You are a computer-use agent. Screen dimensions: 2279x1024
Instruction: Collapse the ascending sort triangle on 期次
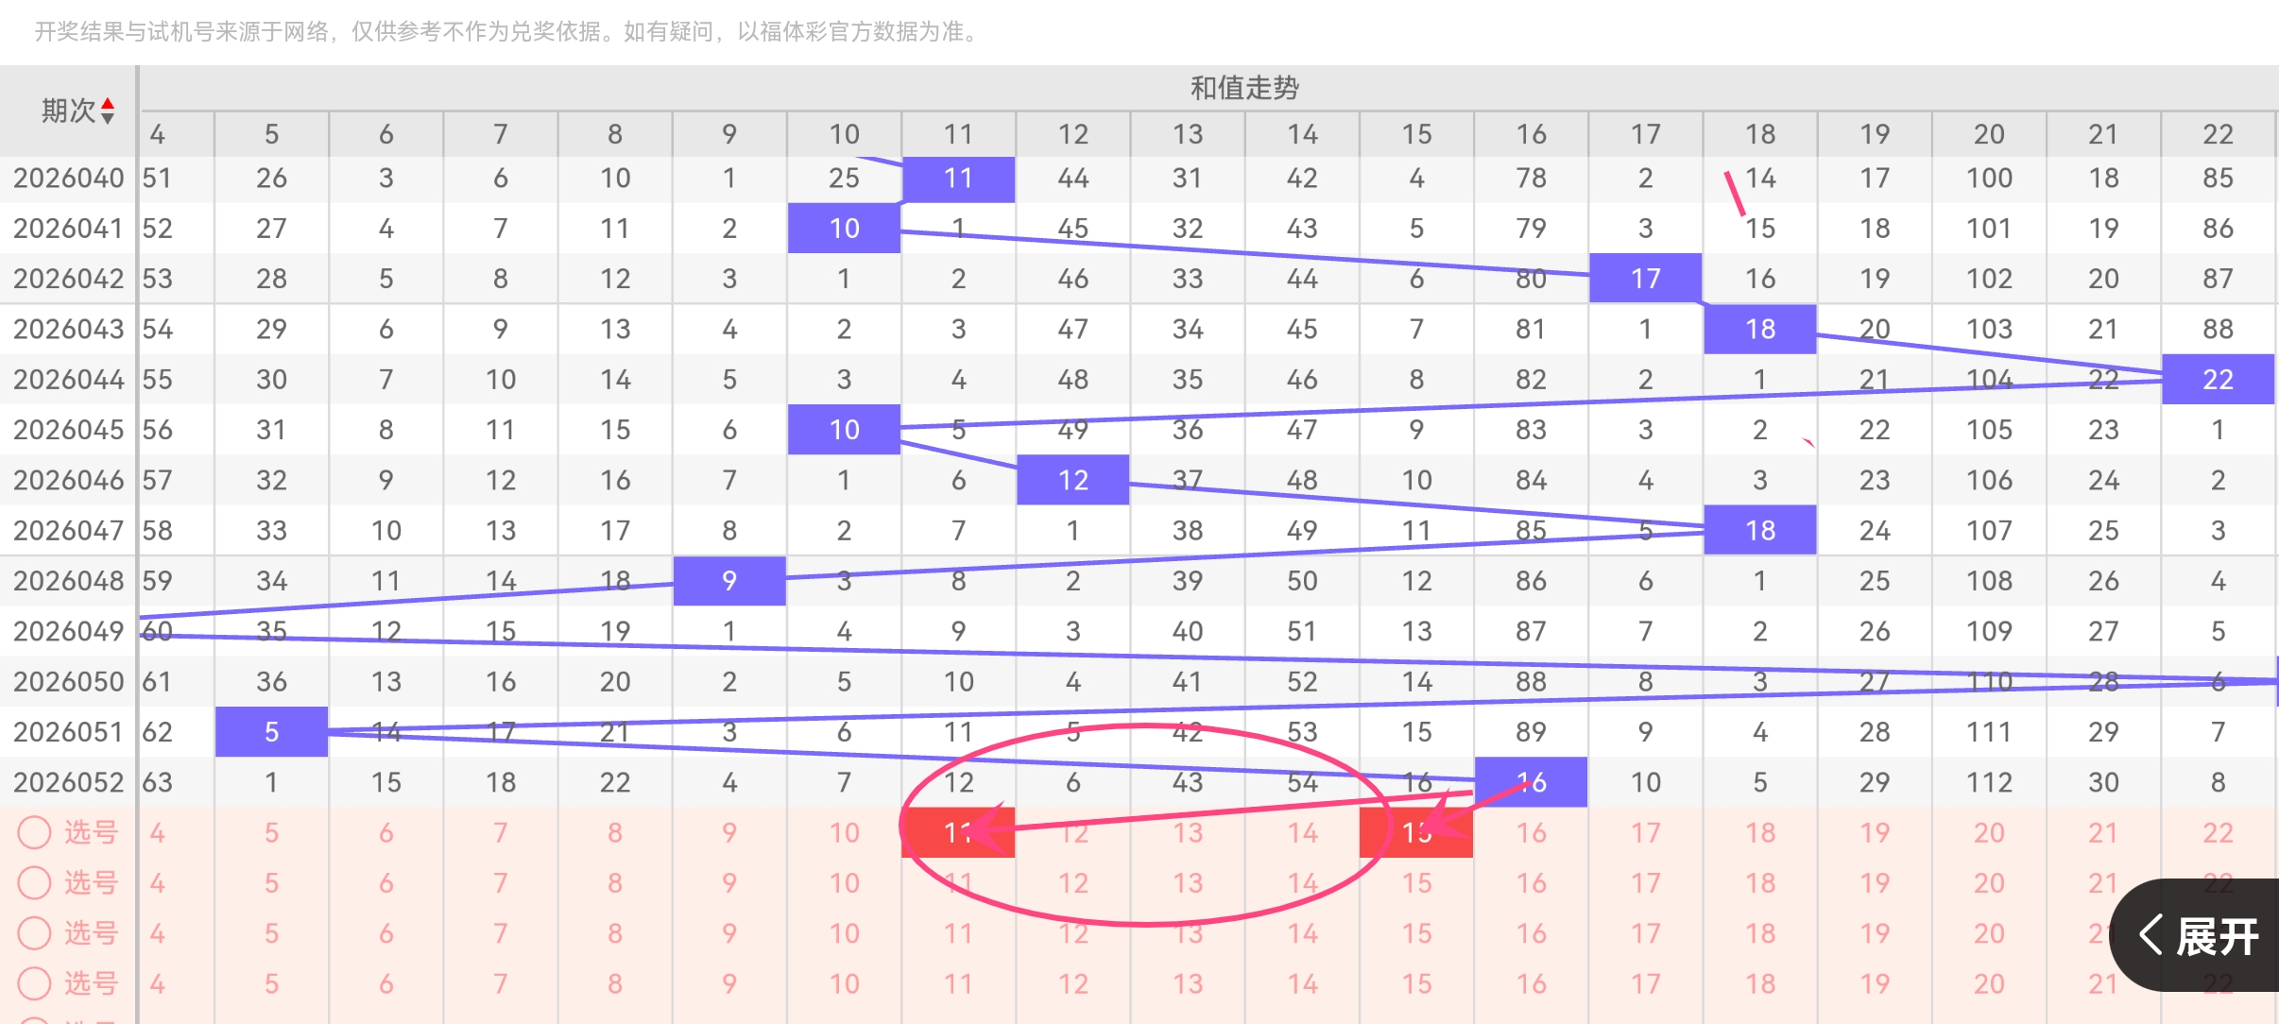(110, 104)
